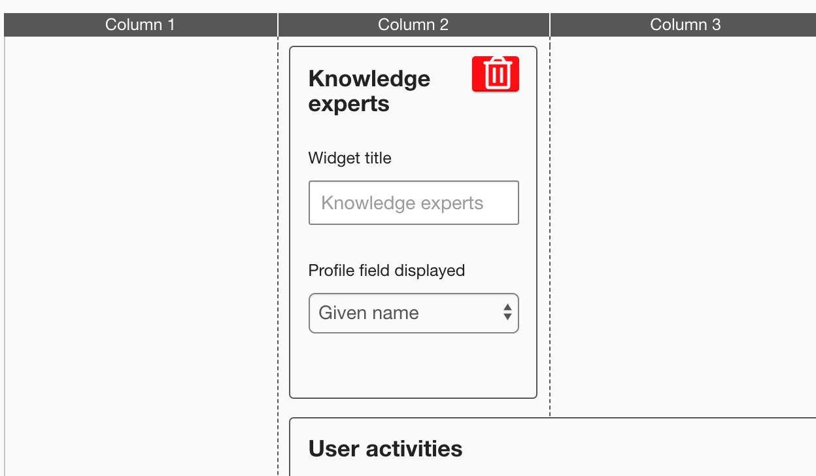Click the Widget title text field
The width and height of the screenshot is (816, 476).
click(x=413, y=203)
